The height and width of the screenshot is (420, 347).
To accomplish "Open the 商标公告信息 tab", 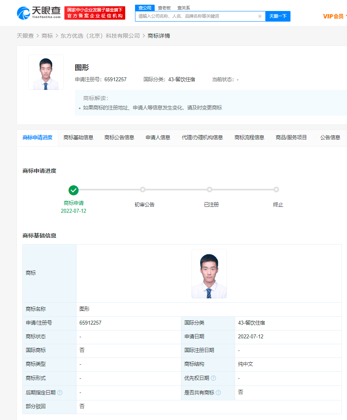I will pos(119,137).
